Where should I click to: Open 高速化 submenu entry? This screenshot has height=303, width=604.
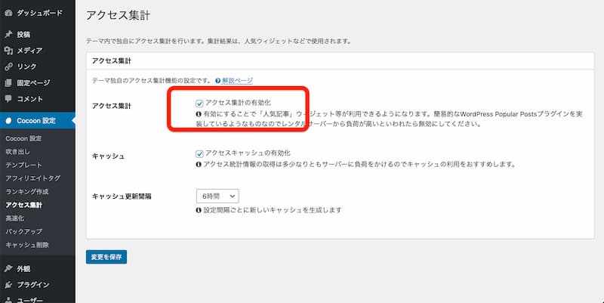tap(14, 218)
